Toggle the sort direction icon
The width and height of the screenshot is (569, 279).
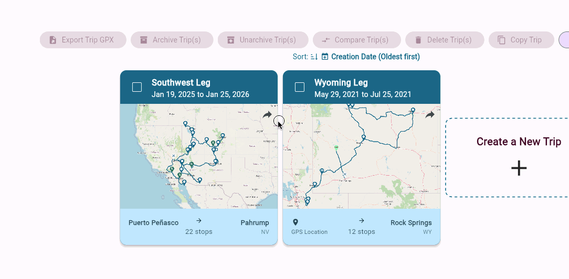[x=314, y=57]
